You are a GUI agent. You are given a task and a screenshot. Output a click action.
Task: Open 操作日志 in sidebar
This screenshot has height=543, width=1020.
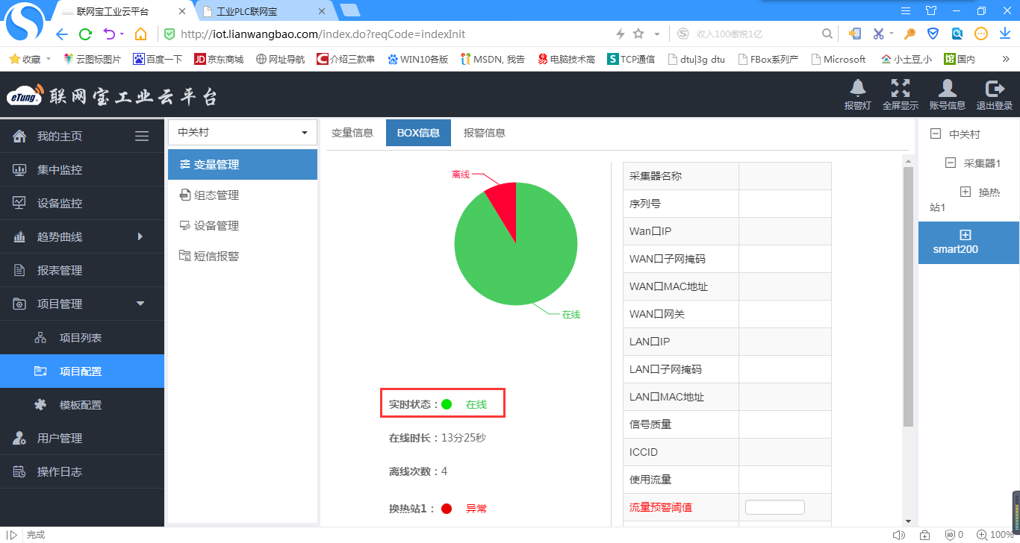coord(82,471)
